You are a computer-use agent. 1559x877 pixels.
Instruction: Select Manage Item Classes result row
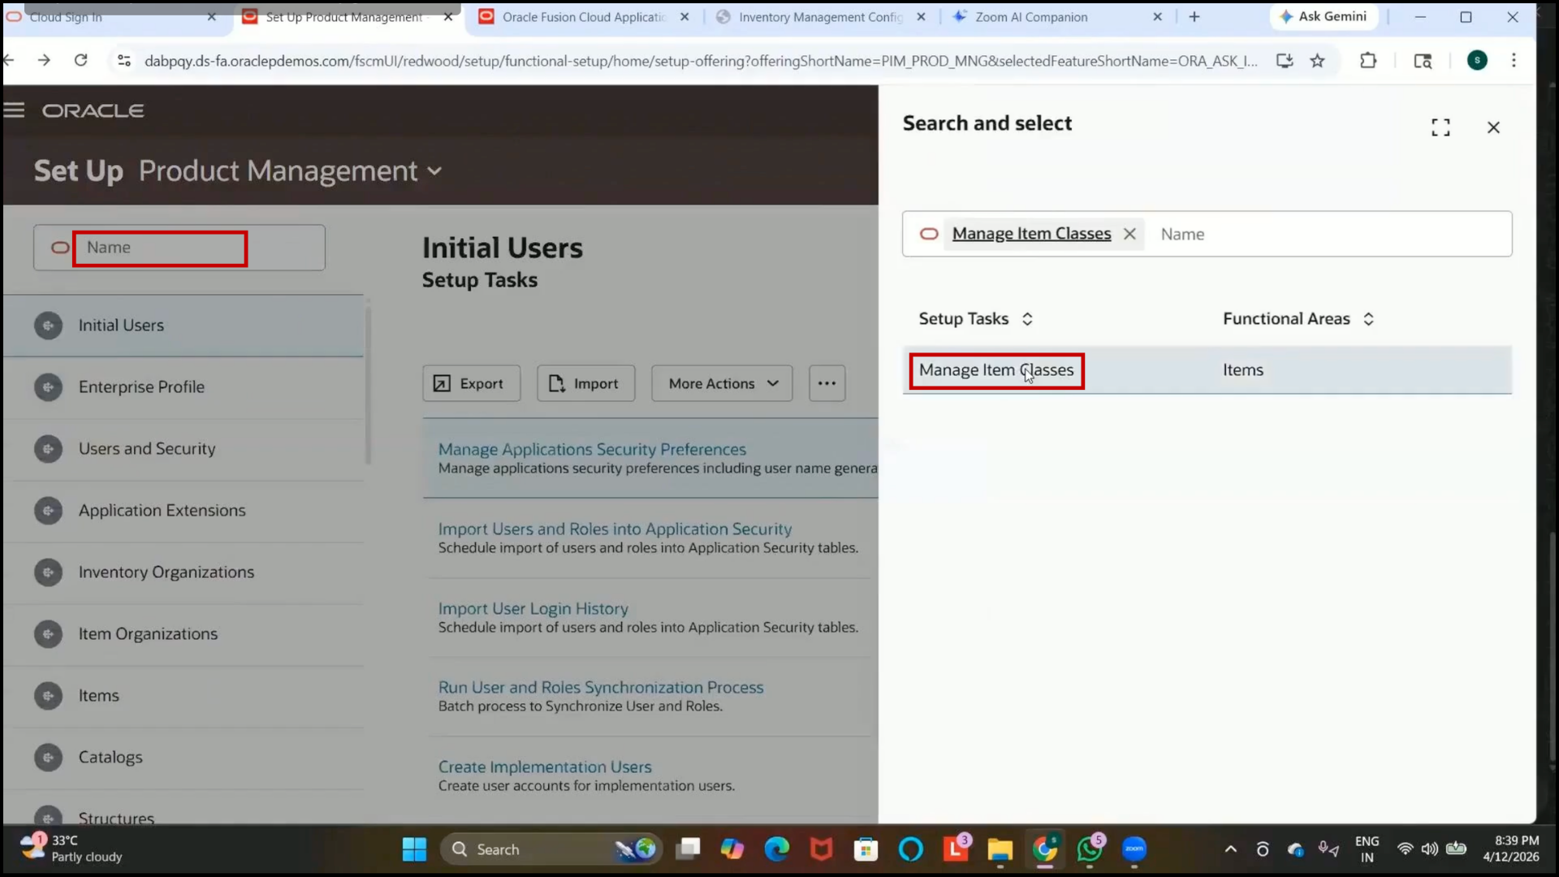(1207, 370)
